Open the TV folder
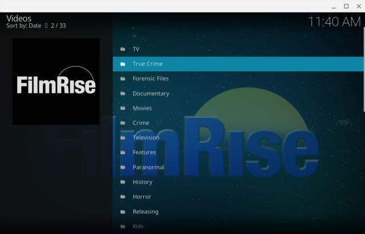This screenshot has width=365, height=234. click(238, 49)
